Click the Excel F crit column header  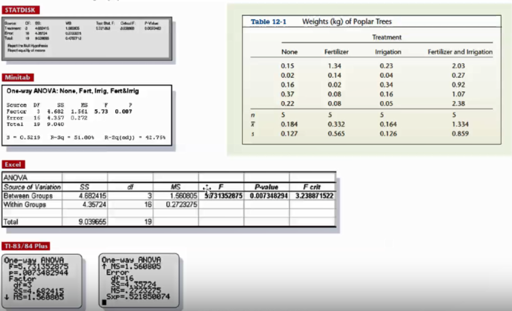tap(312, 187)
